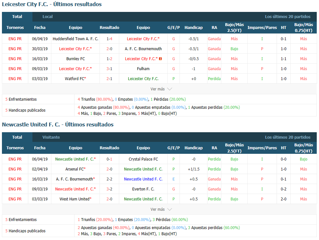The width and height of the screenshot is (319, 240).
Task: Open A. F. C. Bournemouth in Leicester table
Action: [x=143, y=49]
